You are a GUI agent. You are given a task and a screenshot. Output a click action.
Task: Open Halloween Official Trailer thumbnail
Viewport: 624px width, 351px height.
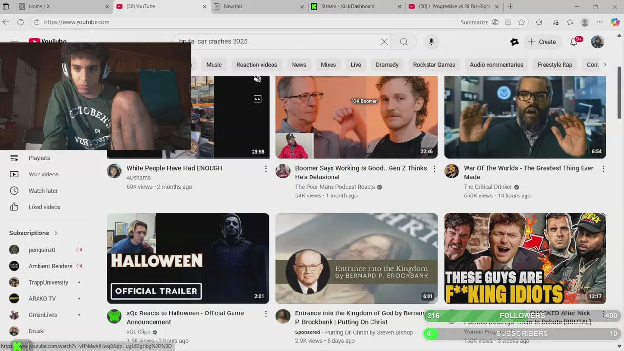point(188,258)
